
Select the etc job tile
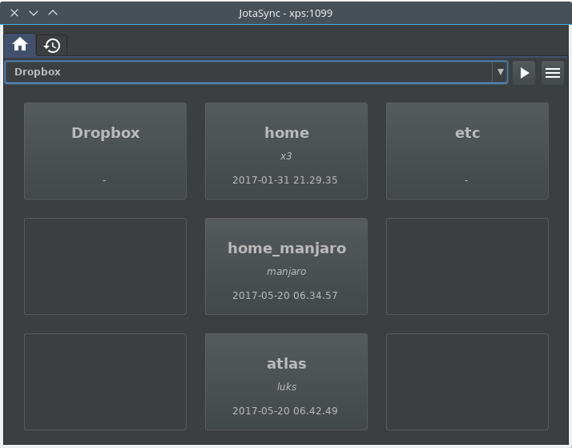click(x=467, y=151)
